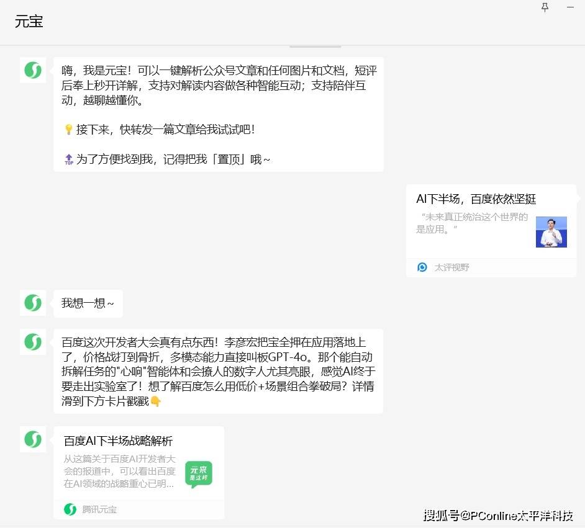
Task: Click the 我想一想~ message bubble
Action: pyautogui.click(x=88, y=303)
